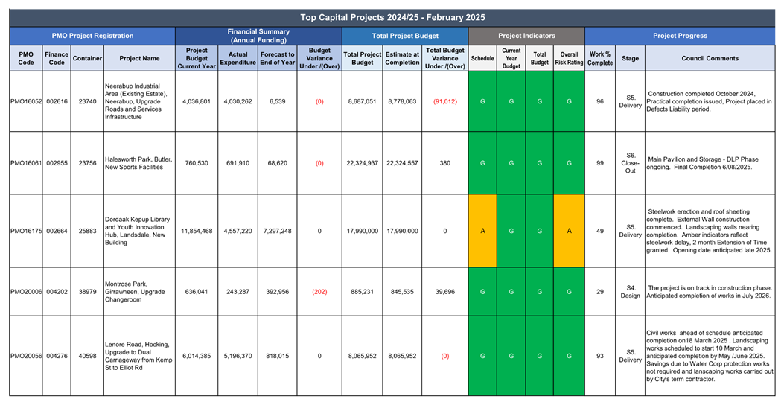The height and width of the screenshot is (405, 784).
Task: Click container number 25883
Action: click(87, 231)
